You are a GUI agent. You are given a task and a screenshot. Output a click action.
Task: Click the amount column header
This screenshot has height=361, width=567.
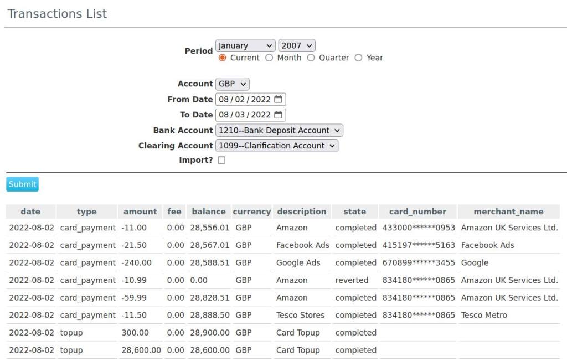click(140, 212)
